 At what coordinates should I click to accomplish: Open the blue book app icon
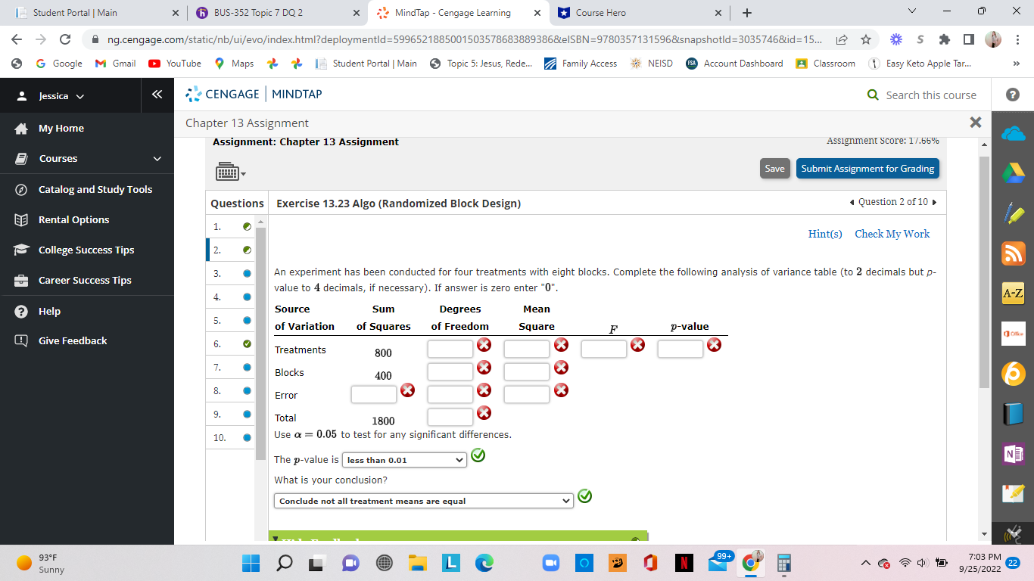pyautogui.click(x=1014, y=413)
